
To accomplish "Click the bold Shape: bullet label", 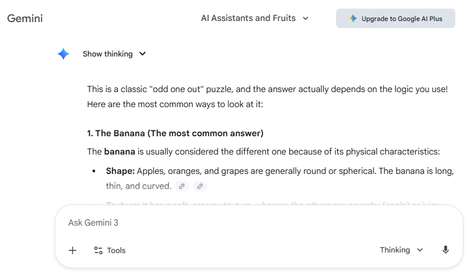I will [x=120, y=171].
